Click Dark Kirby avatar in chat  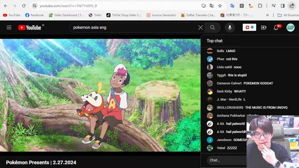[x=210, y=91]
